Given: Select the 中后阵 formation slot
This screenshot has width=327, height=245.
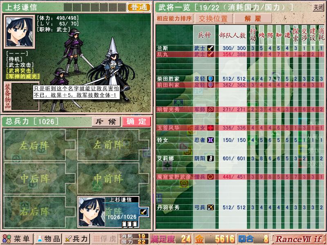Looking at the screenshot, I should [x=39, y=178].
